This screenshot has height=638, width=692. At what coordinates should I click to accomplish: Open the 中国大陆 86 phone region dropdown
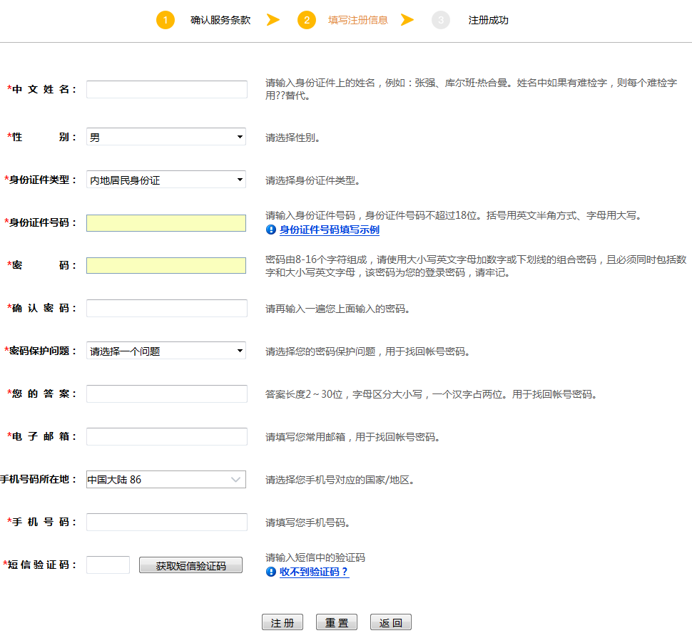tap(166, 479)
